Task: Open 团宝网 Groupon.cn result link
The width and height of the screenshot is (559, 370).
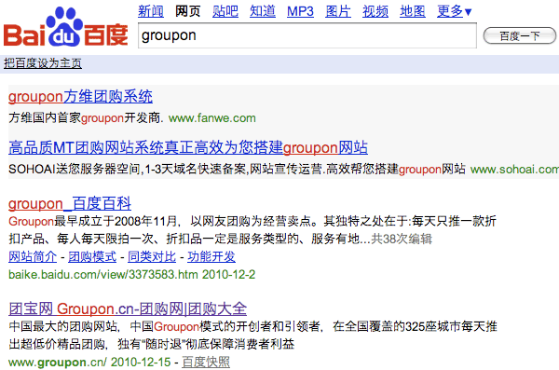Action: pyautogui.click(x=128, y=308)
